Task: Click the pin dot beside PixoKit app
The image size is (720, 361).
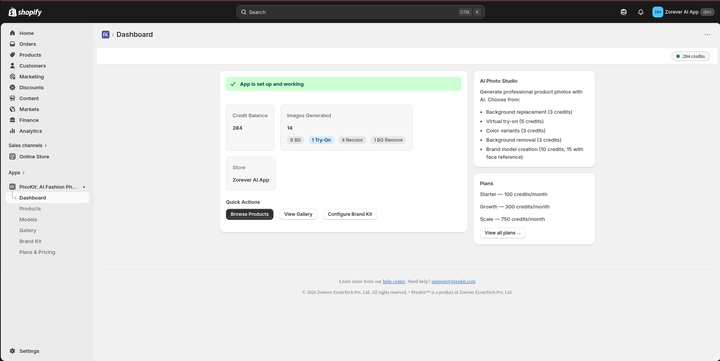Action: coord(84,187)
